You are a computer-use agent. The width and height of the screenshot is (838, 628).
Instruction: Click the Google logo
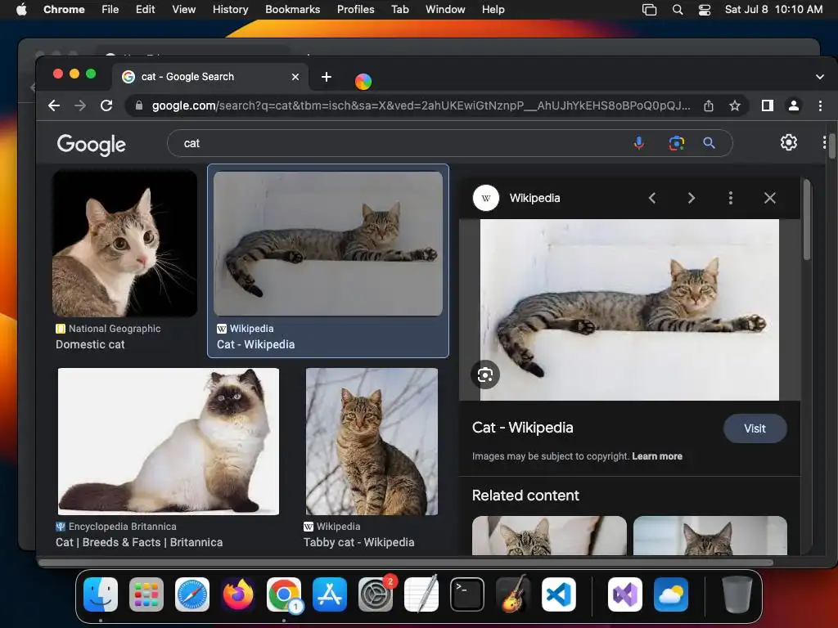[92, 144]
